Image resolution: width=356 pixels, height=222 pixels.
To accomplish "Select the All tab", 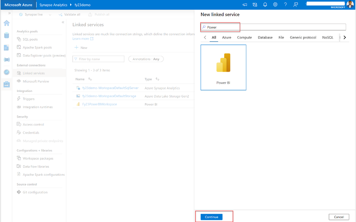I will 214,37.
